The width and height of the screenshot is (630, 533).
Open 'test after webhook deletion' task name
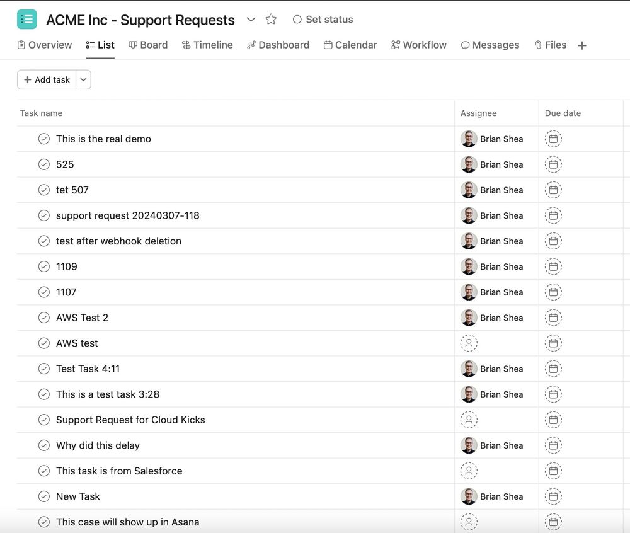tap(118, 241)
